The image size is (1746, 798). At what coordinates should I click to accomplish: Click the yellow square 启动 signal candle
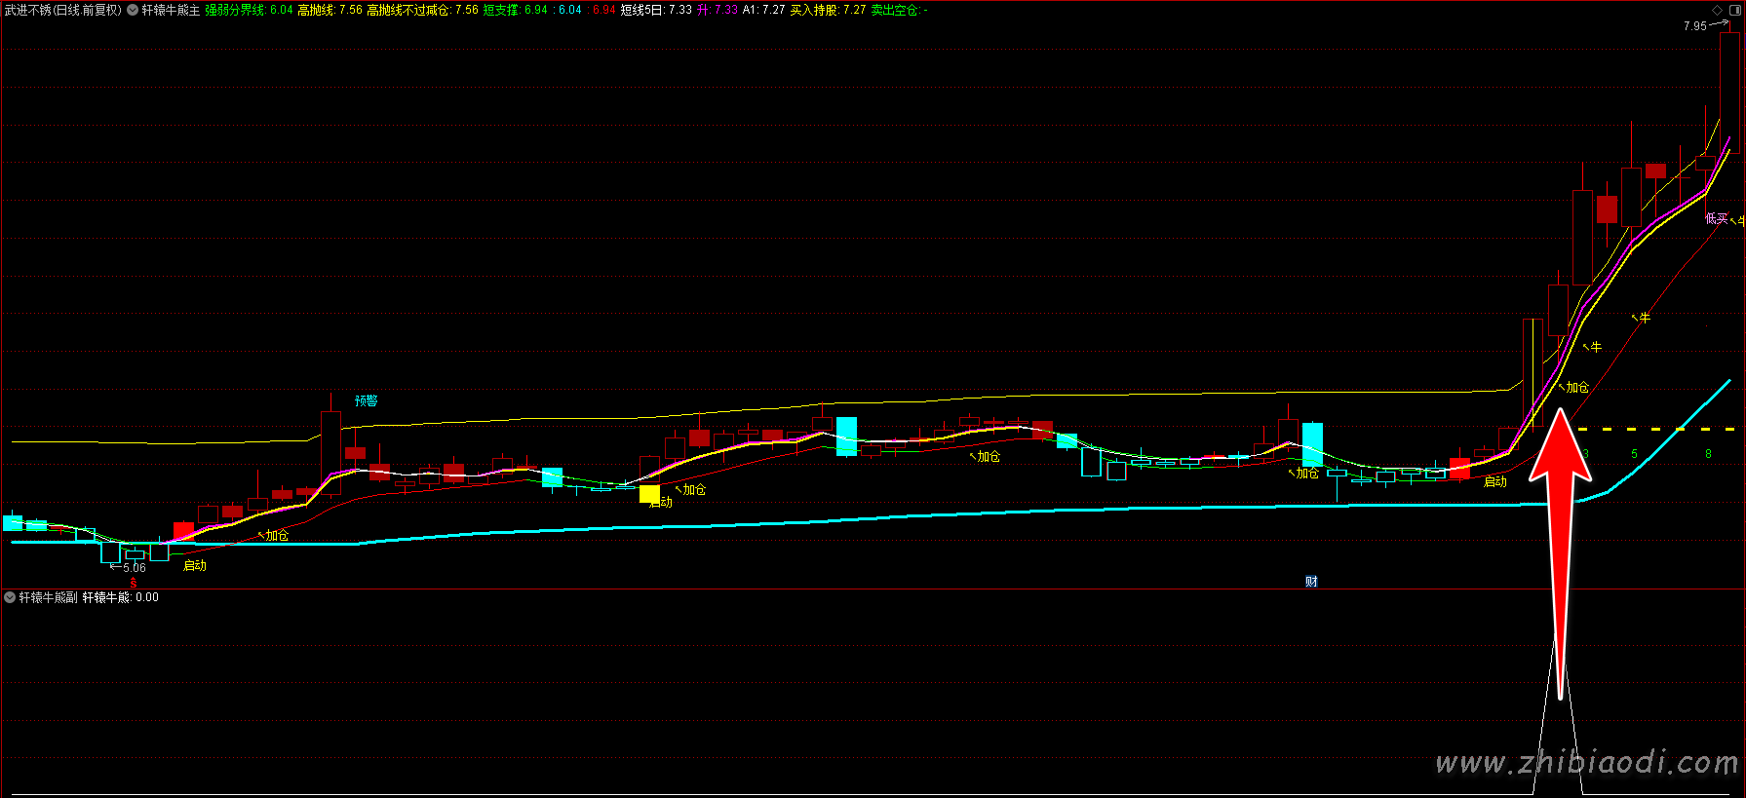649,494
